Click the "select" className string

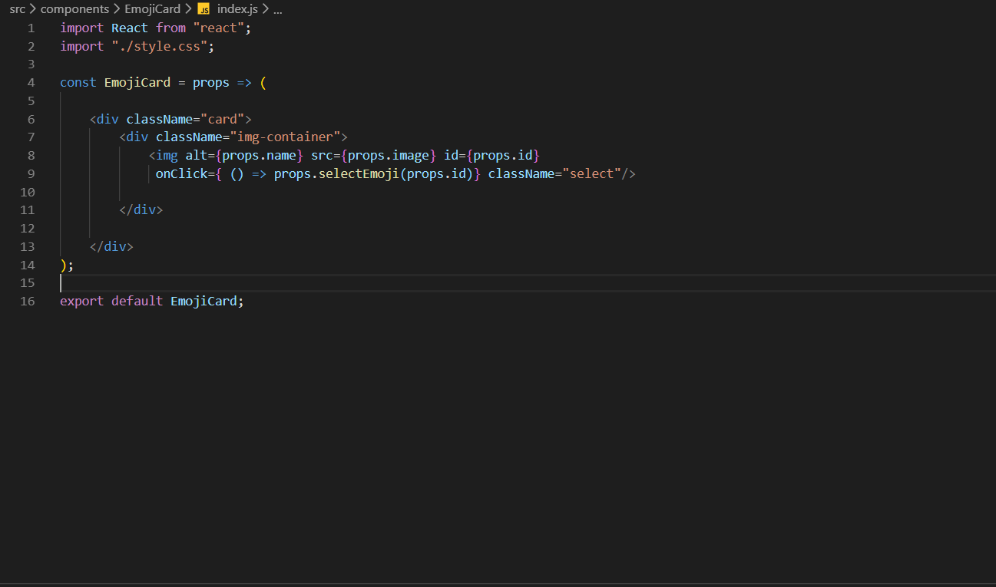(x=591, y=173)
